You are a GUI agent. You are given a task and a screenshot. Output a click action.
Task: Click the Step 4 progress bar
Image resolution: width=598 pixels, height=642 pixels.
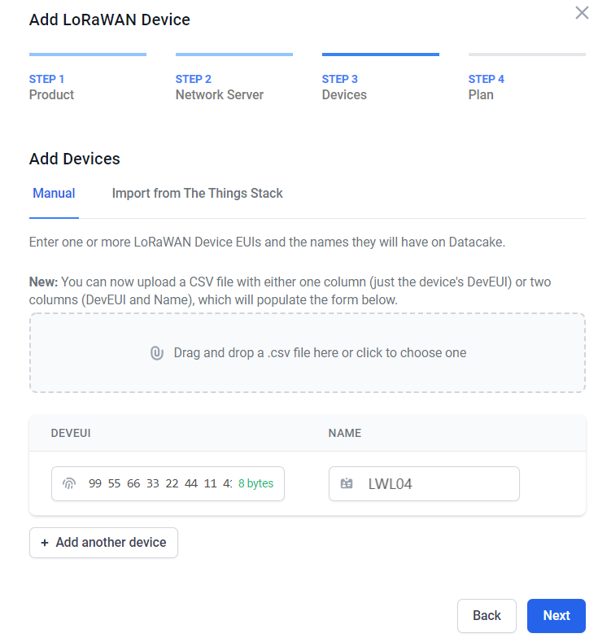pyautogui.click(x=526, y=55)
